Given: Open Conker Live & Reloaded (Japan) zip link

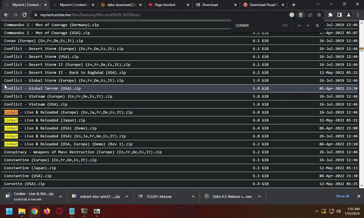Looking at the screenshot, I should pyautogui.click(x=45, y=120).
